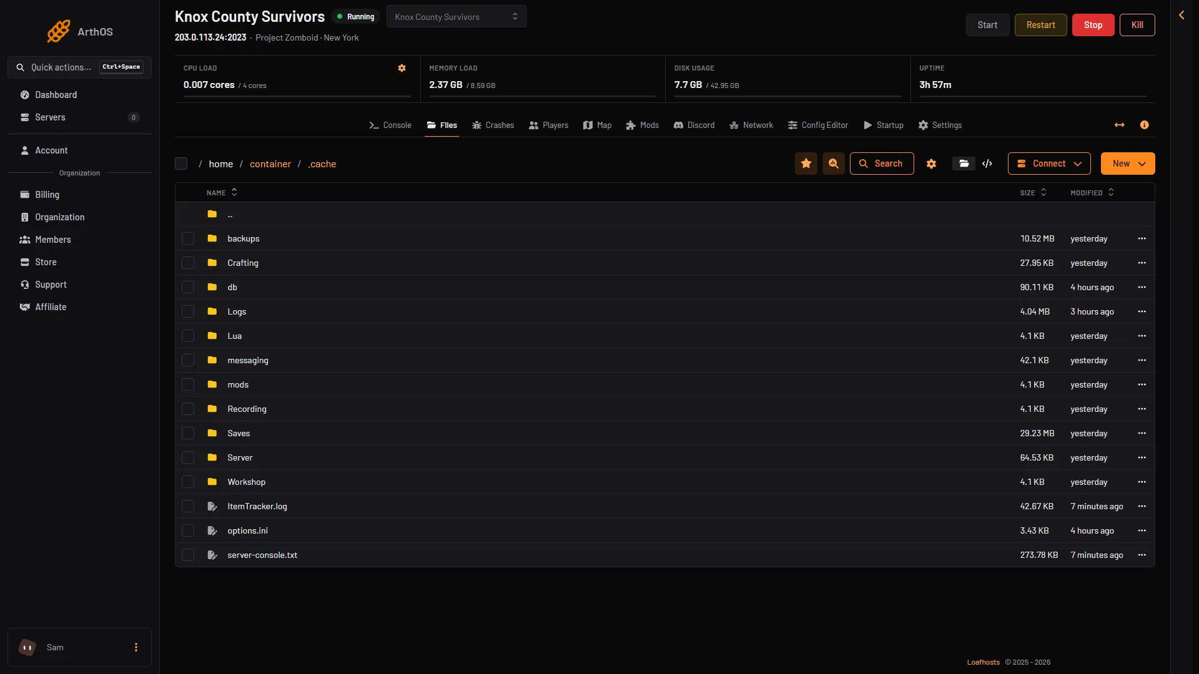Check the mods folder checkbox
Viewport: 1199px width, 674px height.
(x=188, y=384)
